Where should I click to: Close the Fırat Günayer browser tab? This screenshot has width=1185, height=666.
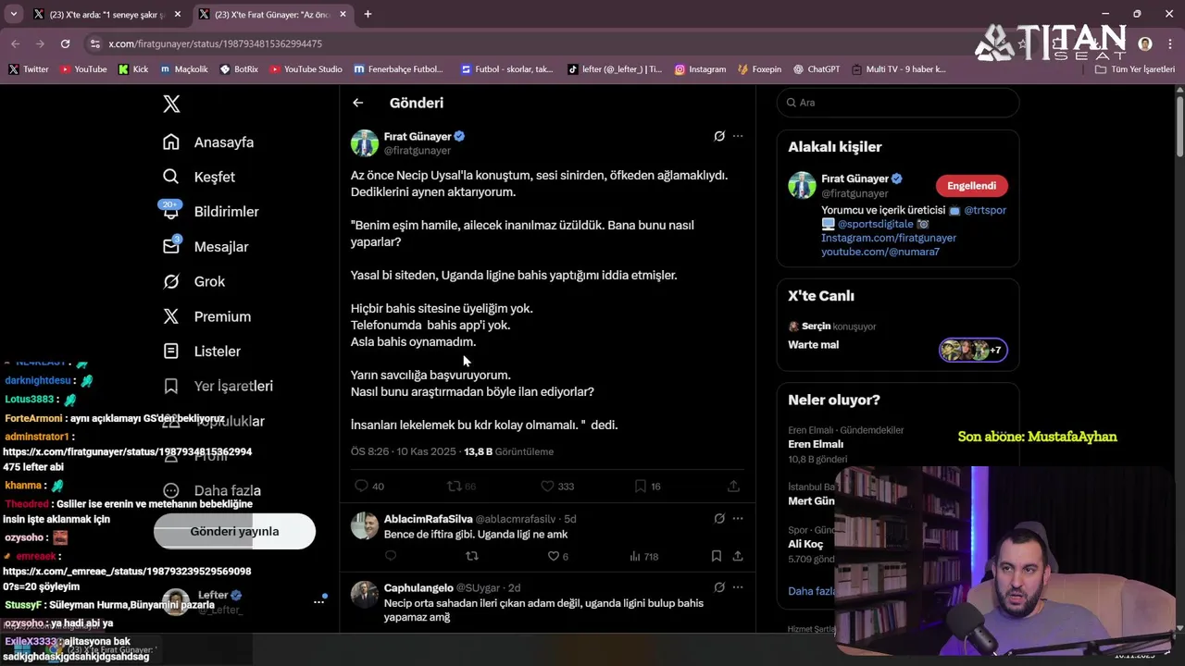(x=343, y=14)
